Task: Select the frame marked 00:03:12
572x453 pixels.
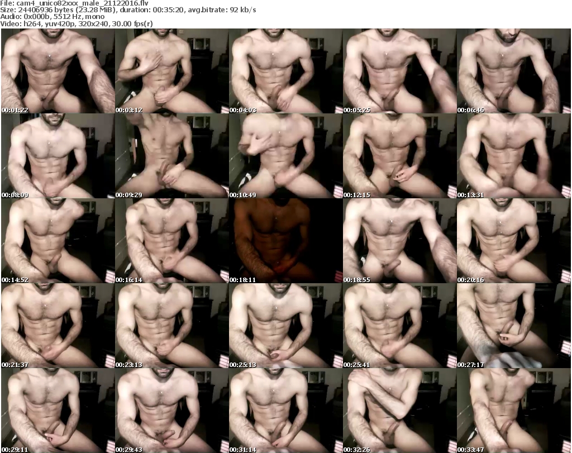Action: 171,71
